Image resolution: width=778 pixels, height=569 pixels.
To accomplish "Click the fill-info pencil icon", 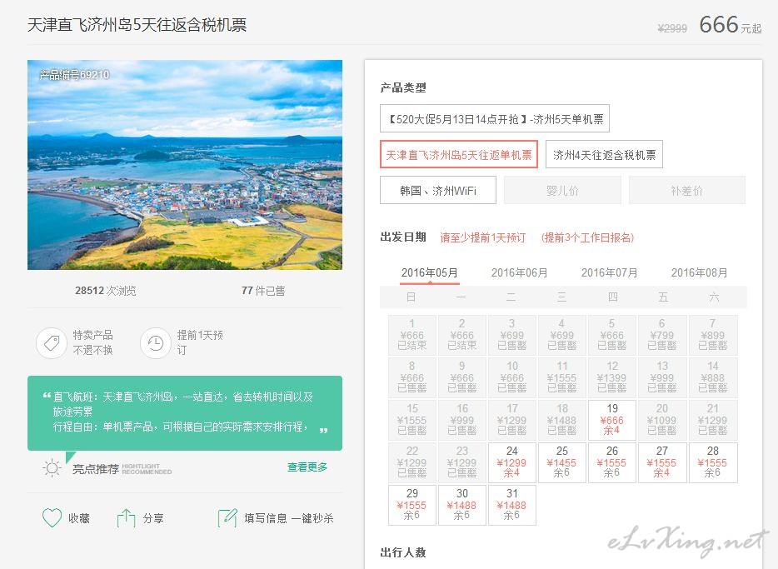I will pyautogui.click(x=227, y=518).
